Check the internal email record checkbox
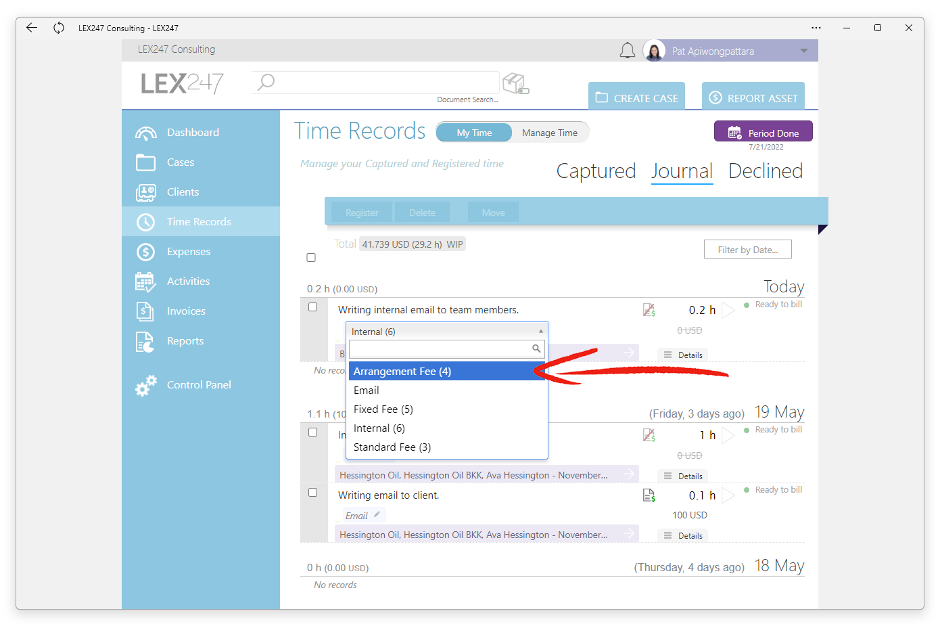Screen dimensions: 940x626 [x=312, y=307]
